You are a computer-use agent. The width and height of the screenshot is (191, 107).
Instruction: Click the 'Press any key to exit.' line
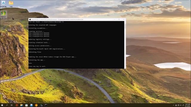tap(37, 66)
